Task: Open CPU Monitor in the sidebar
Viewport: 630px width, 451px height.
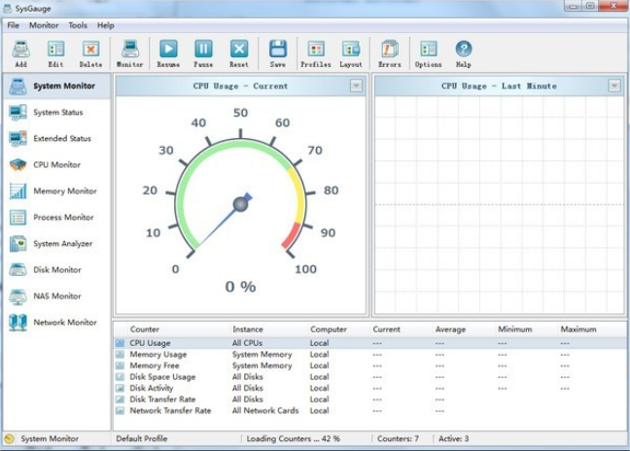Action: 57,164
